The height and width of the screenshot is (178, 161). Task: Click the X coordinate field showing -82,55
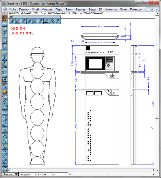pos(27,174)
